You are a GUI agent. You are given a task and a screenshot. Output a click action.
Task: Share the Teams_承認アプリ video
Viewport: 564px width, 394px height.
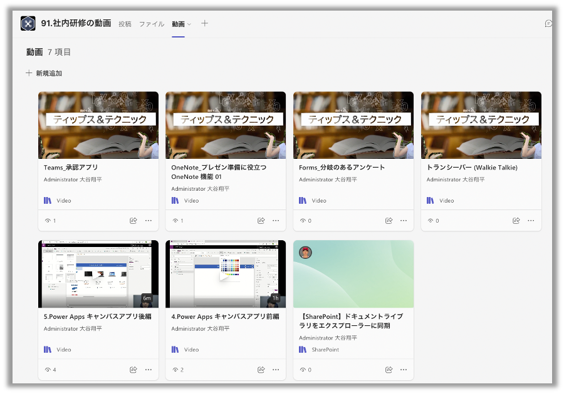133,221
